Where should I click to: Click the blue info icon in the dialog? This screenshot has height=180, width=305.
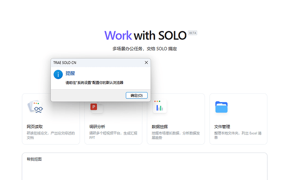tap(58, 75)
